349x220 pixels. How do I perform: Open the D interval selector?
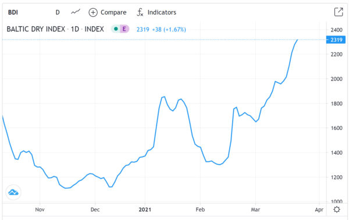[x=58, y=12]
